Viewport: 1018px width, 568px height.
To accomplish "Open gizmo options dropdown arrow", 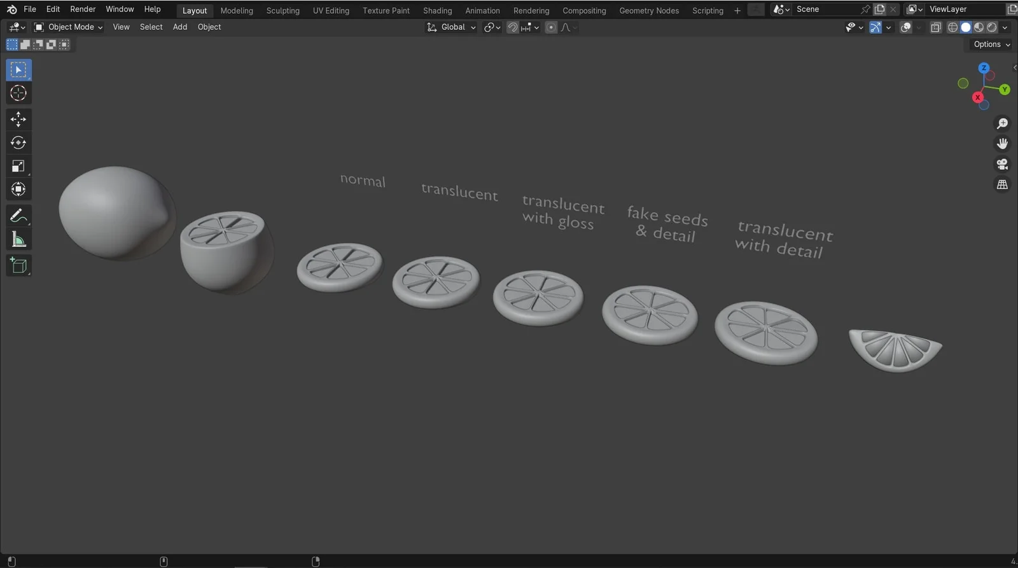I will coord(888,27).
